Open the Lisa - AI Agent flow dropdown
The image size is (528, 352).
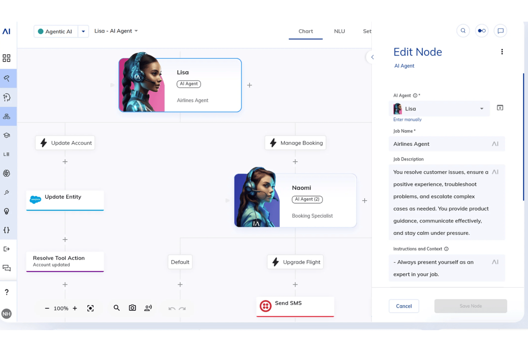coord(116,31)
